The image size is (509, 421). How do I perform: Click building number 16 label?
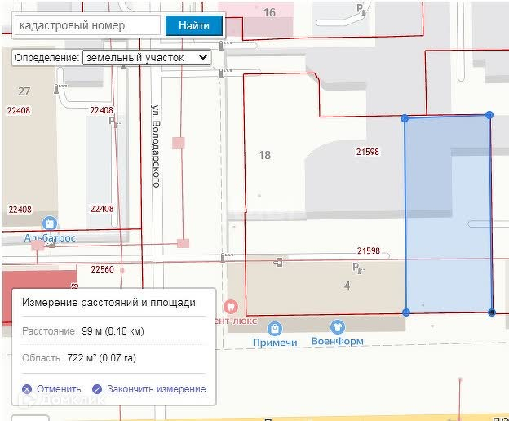(269, 12)
